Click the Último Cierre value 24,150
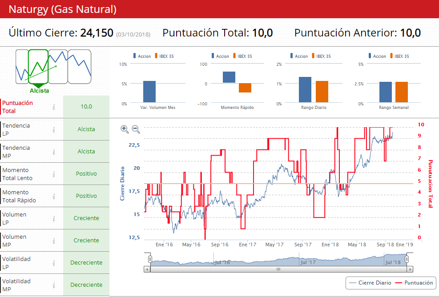The height and width of the screenshot is (297, 439). tap(97, 33)
